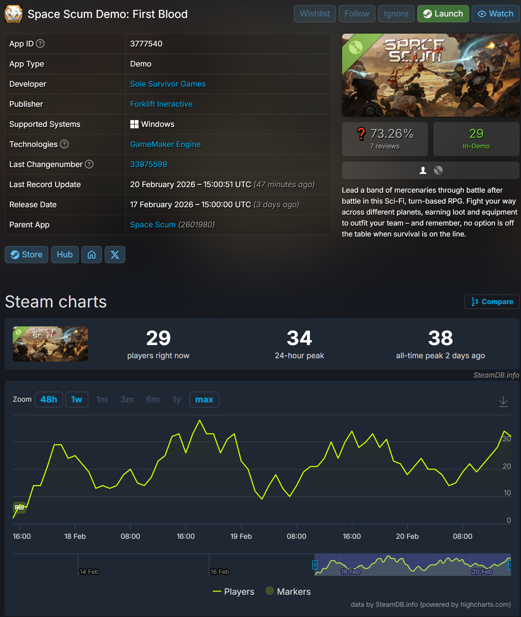Click the Space Scum app logo icon
521x617 pixels.
coord(14,14)
